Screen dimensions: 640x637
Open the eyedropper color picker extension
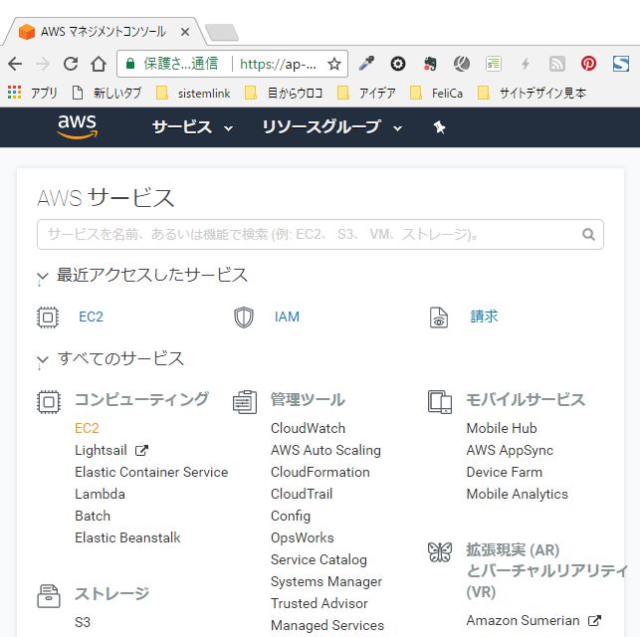[366, 64]
